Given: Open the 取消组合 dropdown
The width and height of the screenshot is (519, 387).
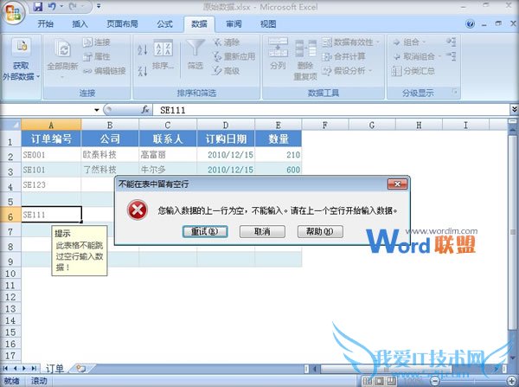Looking at the screenshot, I should coord(416,56).
